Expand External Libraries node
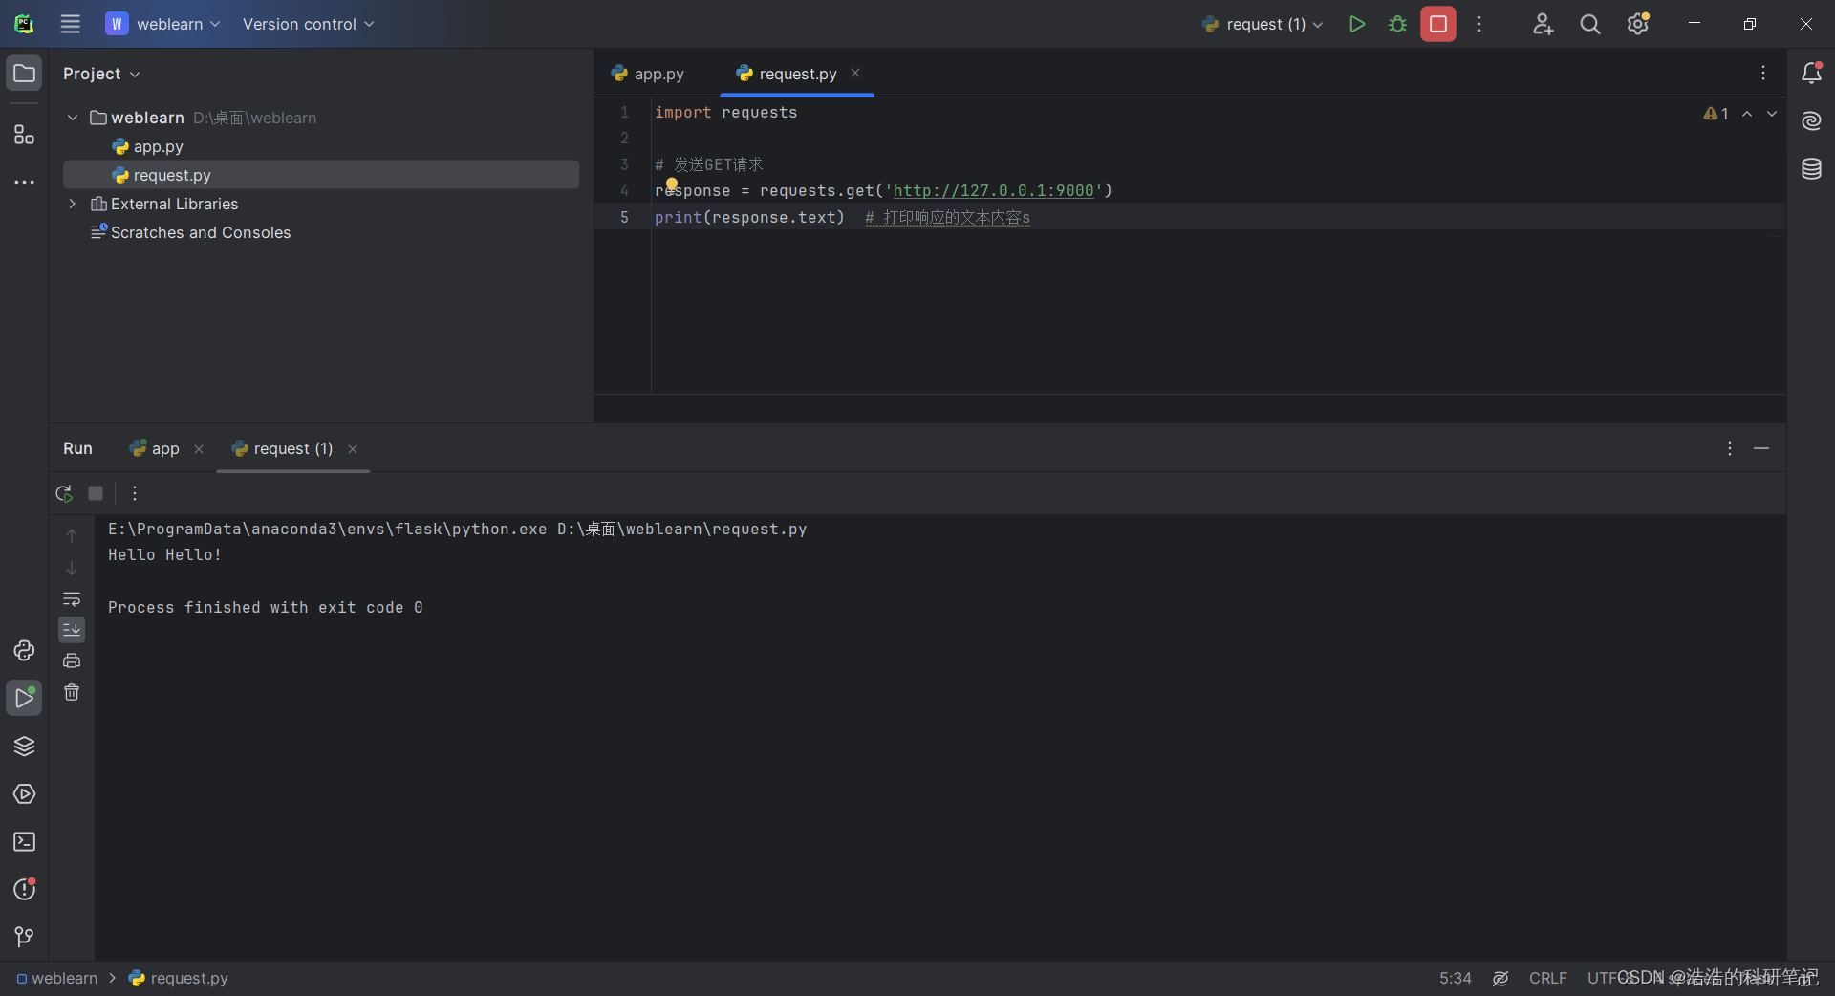The image size is (1835, 996). [73, 204]
